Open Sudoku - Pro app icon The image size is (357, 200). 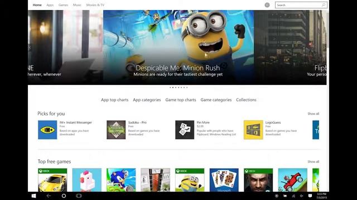(116, 129)
